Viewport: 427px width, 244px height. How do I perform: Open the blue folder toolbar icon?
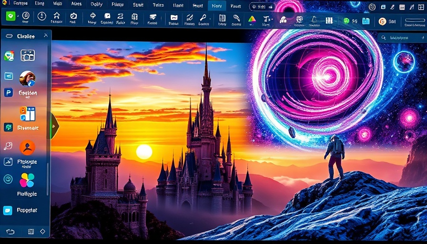tap(366, 20)
